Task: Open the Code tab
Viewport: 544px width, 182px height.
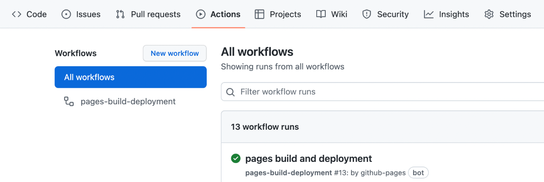Action: [x=29, y=14]
